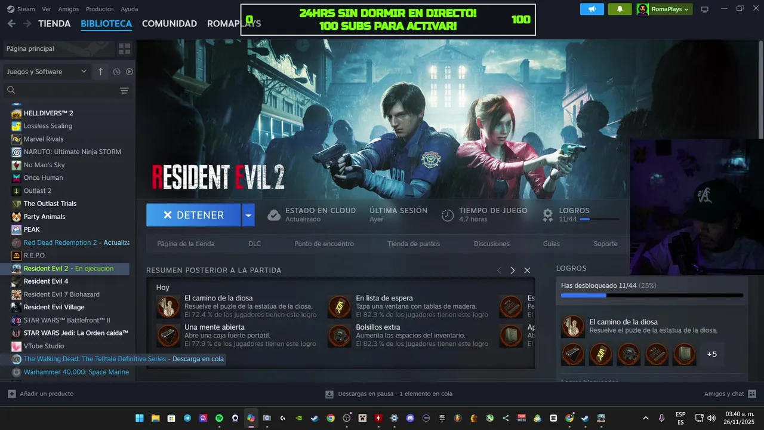Open paused downloads status
The height and width of the screenshot is (430, 764).
tap(389, 394)
